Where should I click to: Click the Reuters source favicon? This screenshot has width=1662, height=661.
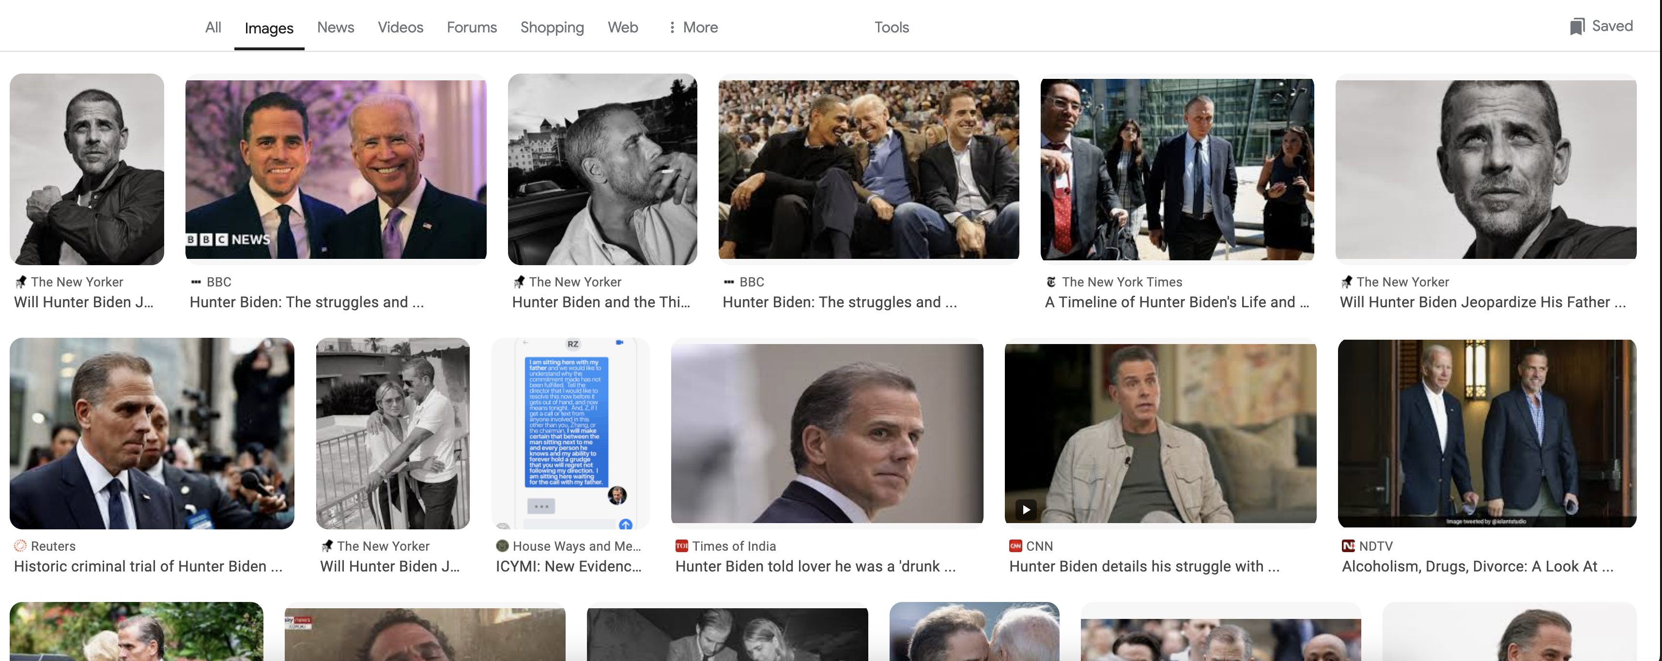(x=20, y=546)
